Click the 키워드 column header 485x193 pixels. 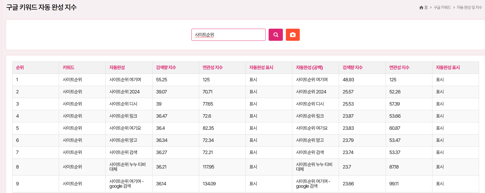[69, 68]
